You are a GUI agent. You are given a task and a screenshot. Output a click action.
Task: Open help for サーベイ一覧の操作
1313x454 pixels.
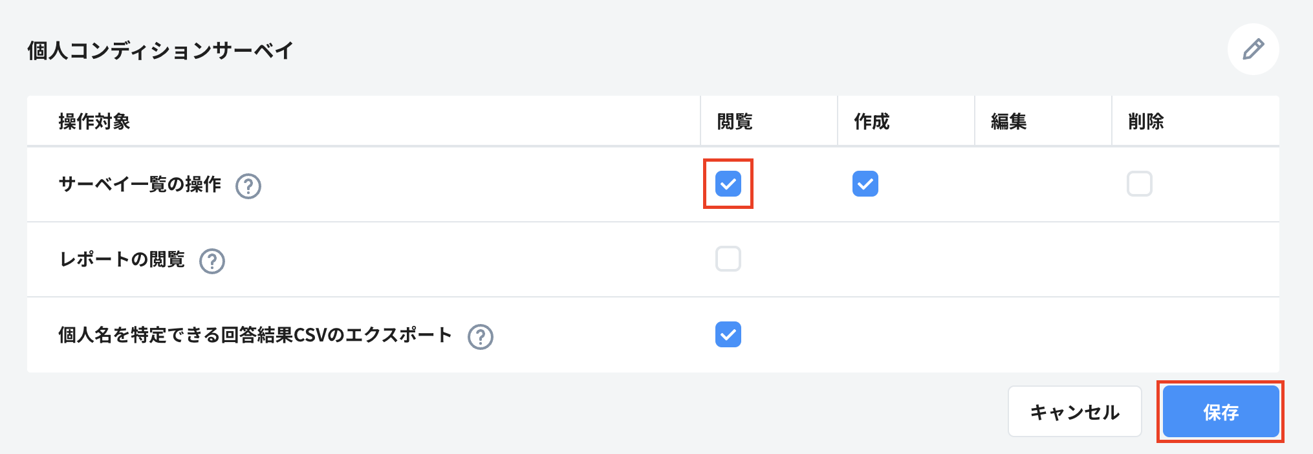[x=248, y=186]
